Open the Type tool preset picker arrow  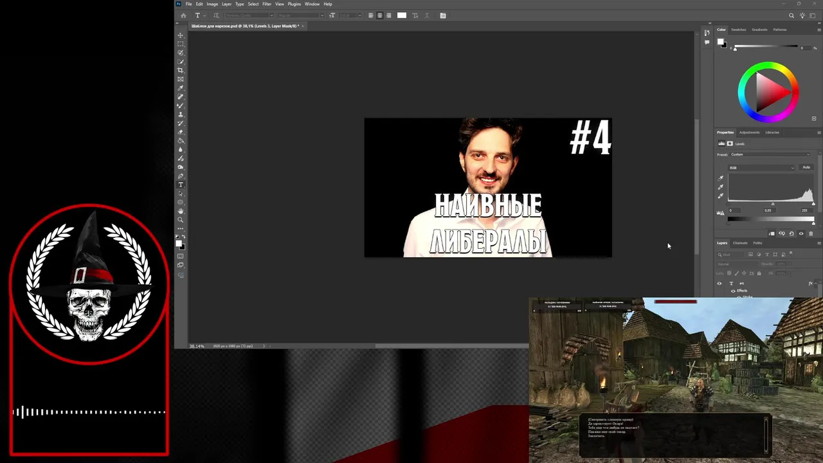[x=204, y=15]
